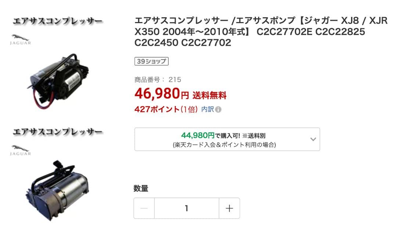The image size is (397, 229).
Task: Click the 楽天カード入会&ポイント利用の場合 note
Action: tap(224, 145)
